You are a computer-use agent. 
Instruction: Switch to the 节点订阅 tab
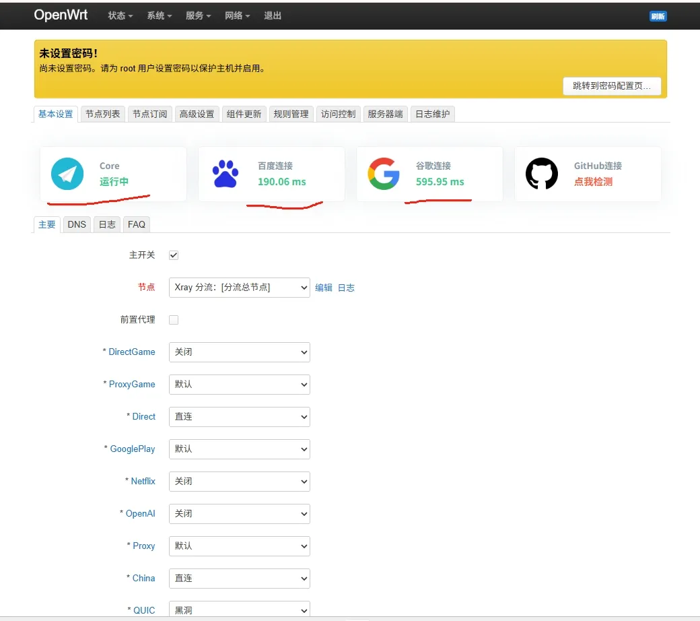tap(150, 114)
